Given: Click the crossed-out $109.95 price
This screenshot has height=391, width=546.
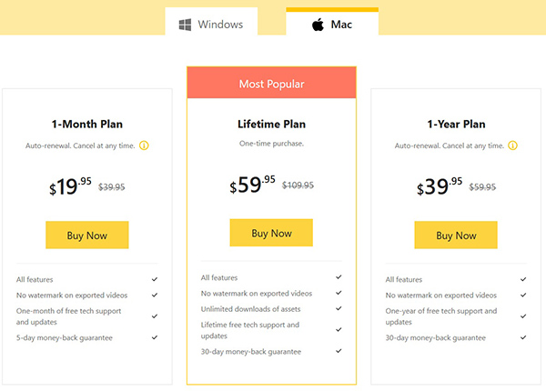Looking at the screenshot, I should (x=298, y=185).
